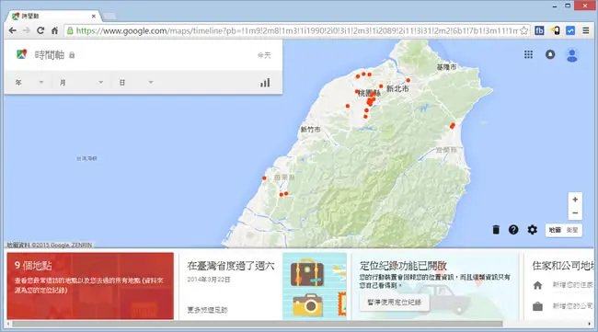Viewport: 598px width, 332px height.
Task: Open the help question mark icon
Action: [x=513, y=230]
